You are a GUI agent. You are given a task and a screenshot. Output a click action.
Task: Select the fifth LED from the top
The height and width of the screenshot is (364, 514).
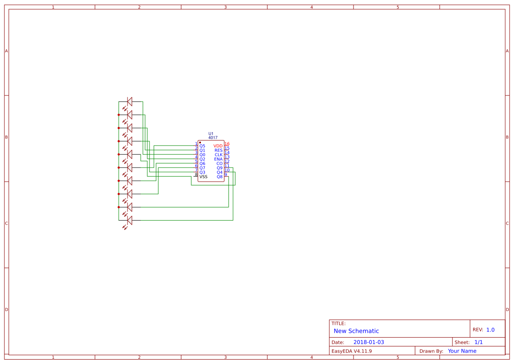click(x=129, y=154)
